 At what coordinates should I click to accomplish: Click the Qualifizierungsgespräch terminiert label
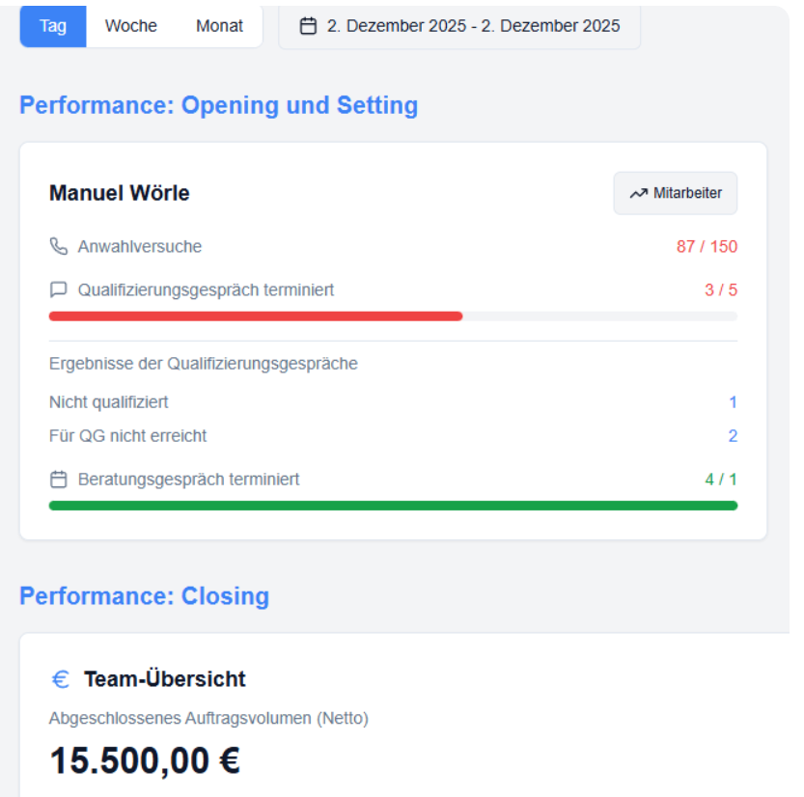click(x=206, y=290)
